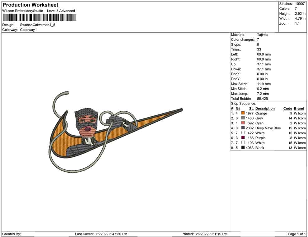The width and height of the screenshot is (308, 237).
Task: Select the 'Cyan' description in row 3
Action: pyautogui.click(x=259, y=123)
